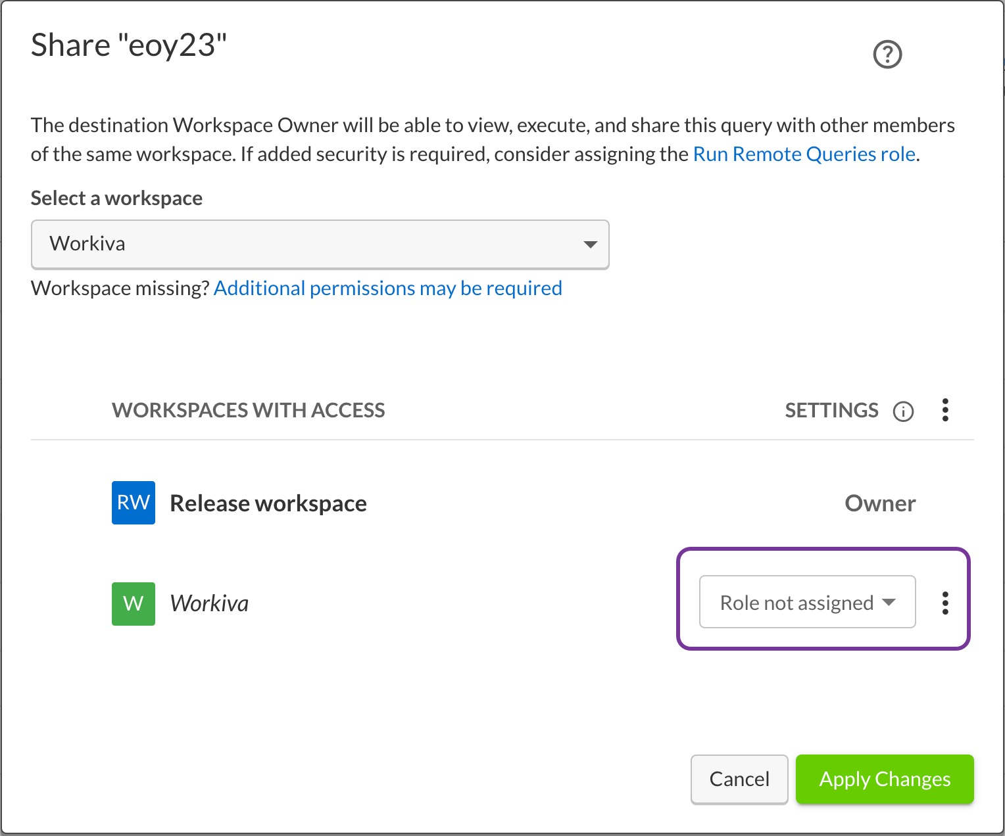Click the Owner role label
Image resolution: width=1005 pixels, height=836 pixels.
pyautogui.click(x=879, y=503)
